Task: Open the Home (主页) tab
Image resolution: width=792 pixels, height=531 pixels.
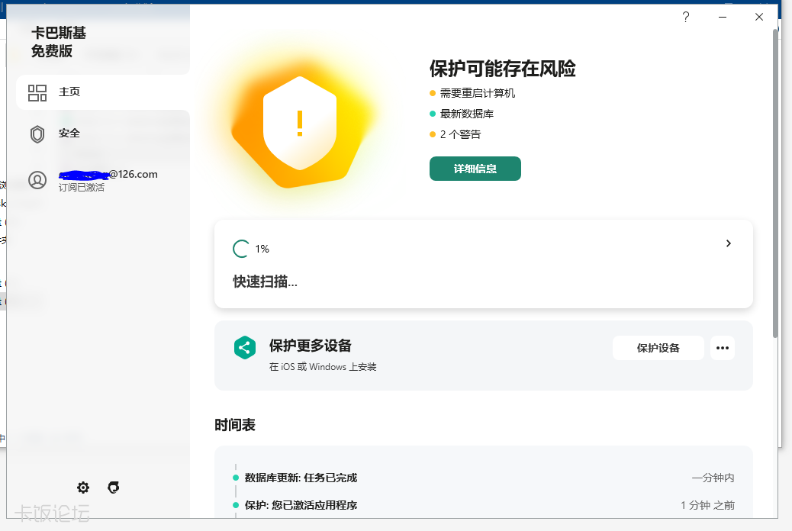Action: [103, 92]
